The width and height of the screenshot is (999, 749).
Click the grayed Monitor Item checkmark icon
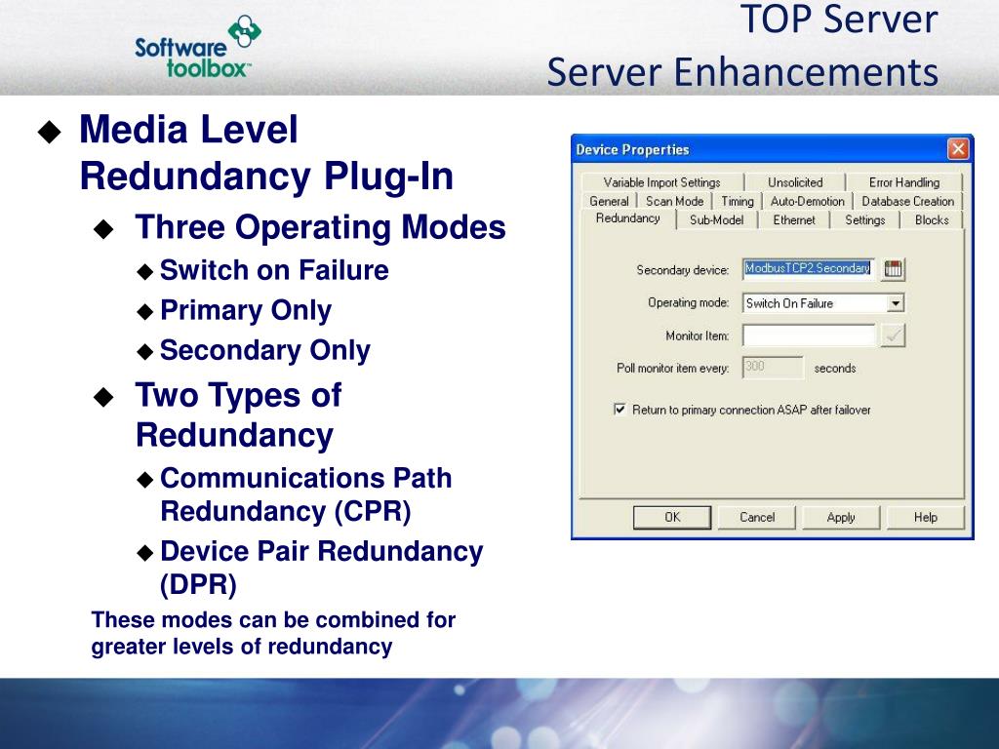tap(893, 335)
